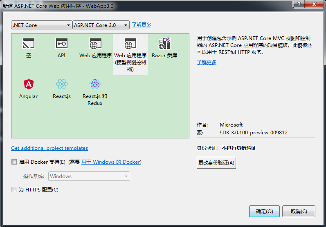Enable Docker support (启用 Docker 支持) checkbox
This screenshot has height=227, width=326.
point(14,162)
